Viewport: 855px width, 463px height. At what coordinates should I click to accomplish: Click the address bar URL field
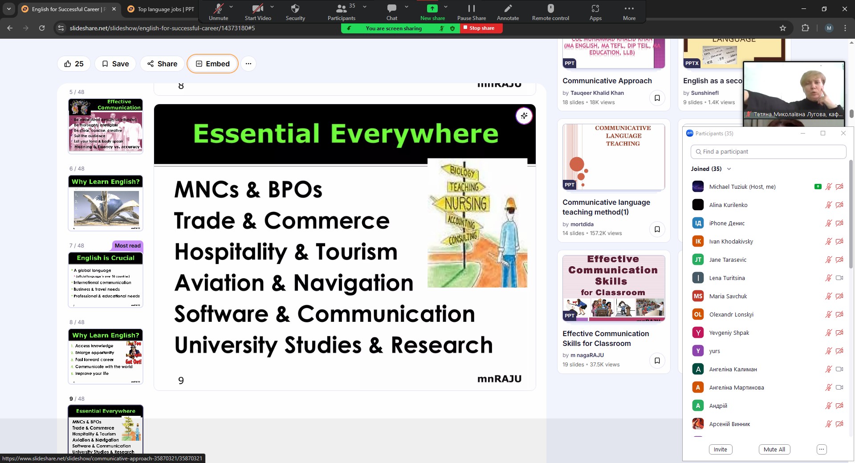pyautogui.click(x=419, y=28)
